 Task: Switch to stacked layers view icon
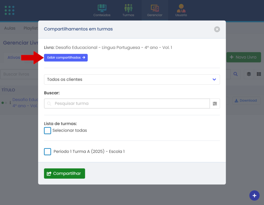pyautogui.click(x=249, y=74)
